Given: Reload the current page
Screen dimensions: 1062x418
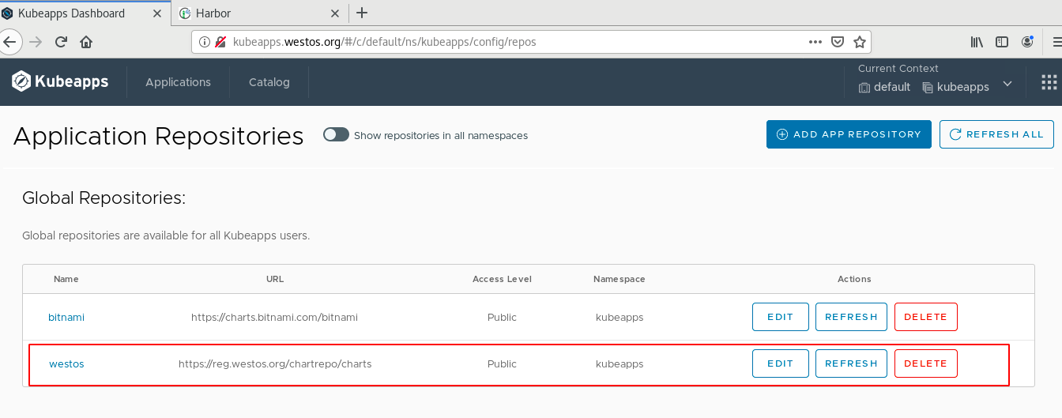Looking at the screenshot, I should pyautogui.click(x=61, y=42).
